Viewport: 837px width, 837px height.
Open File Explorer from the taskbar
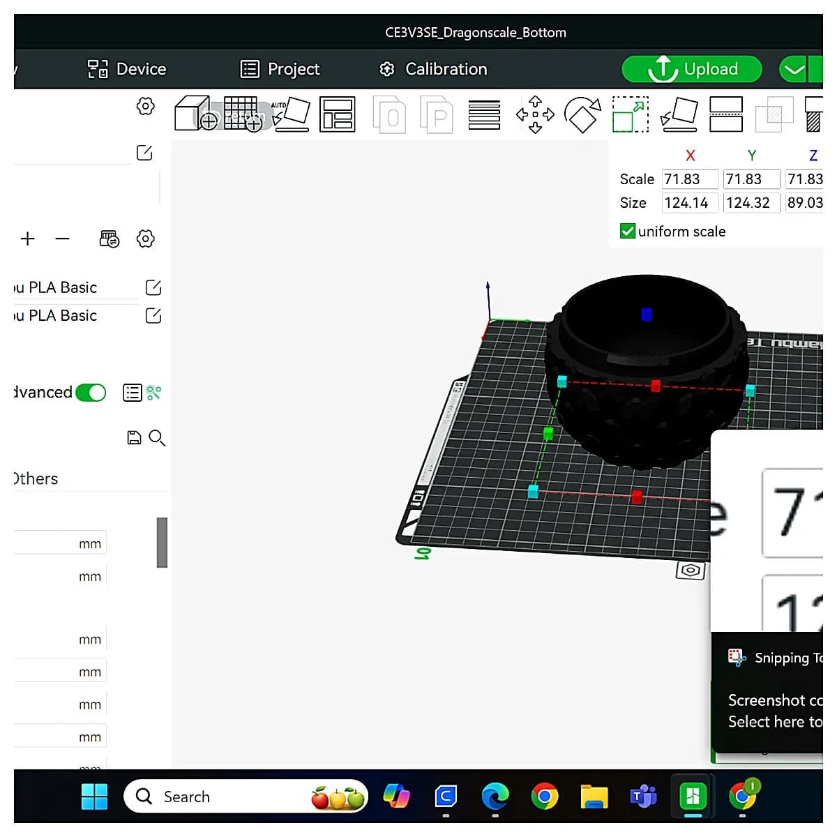[594, 797]
